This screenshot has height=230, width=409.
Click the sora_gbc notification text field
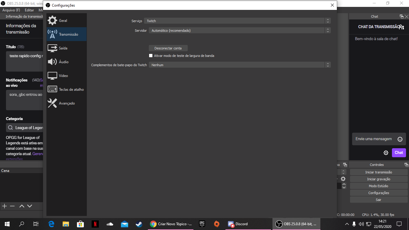(25, 100)
